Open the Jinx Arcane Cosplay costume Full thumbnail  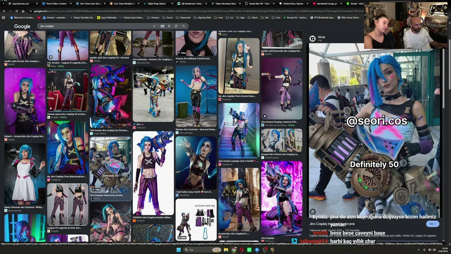282,89
